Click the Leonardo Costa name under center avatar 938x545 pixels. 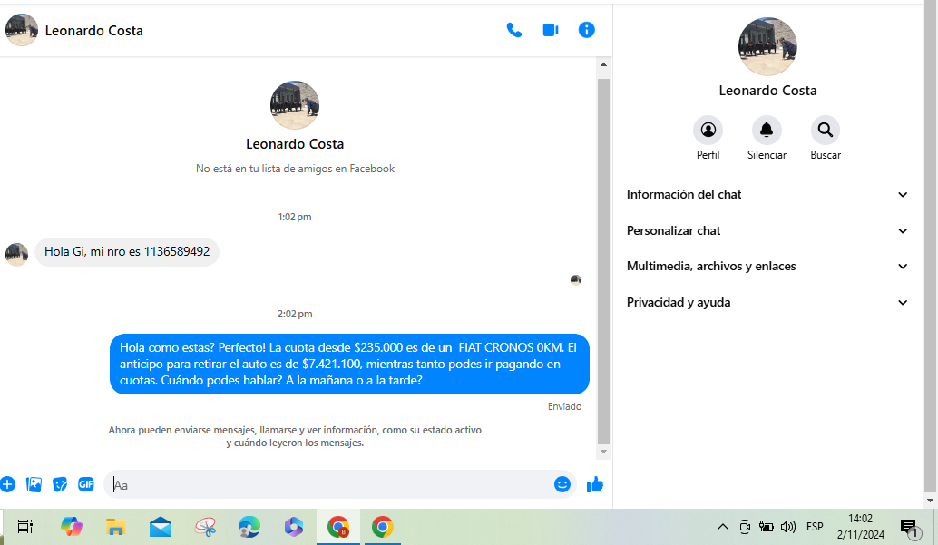[x=295, y=144]
